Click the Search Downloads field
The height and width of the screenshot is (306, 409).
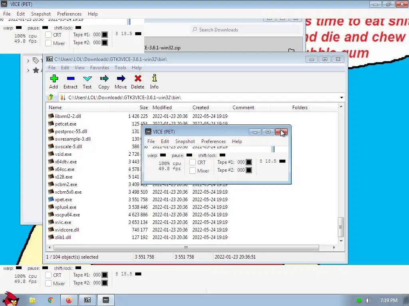click(245, 29)
